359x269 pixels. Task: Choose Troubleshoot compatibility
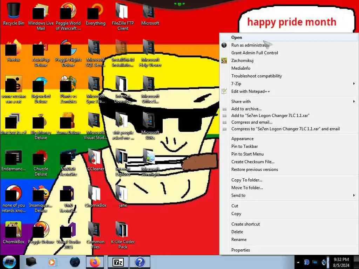pyautogui.click(x=289, y=76)
